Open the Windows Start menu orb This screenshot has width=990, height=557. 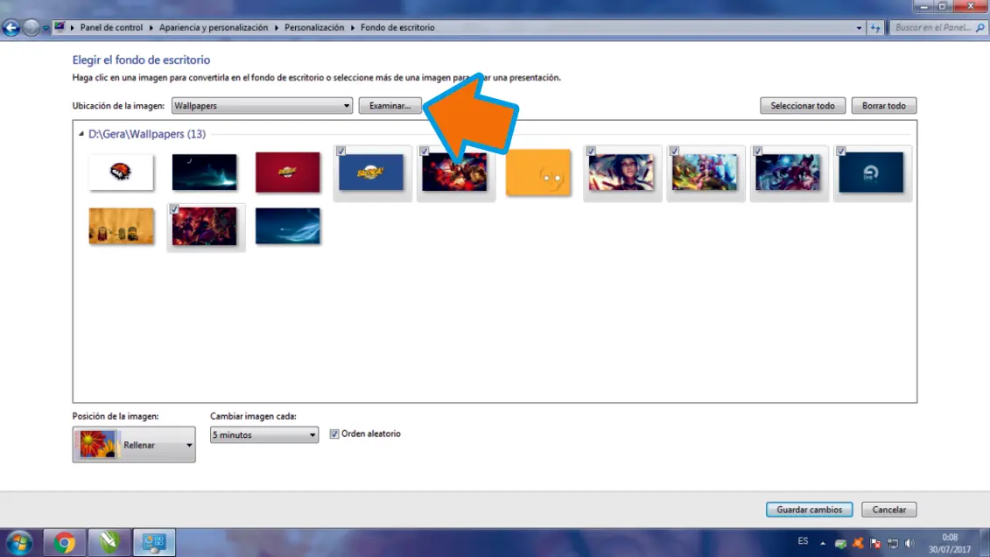(x=19, y=542)
